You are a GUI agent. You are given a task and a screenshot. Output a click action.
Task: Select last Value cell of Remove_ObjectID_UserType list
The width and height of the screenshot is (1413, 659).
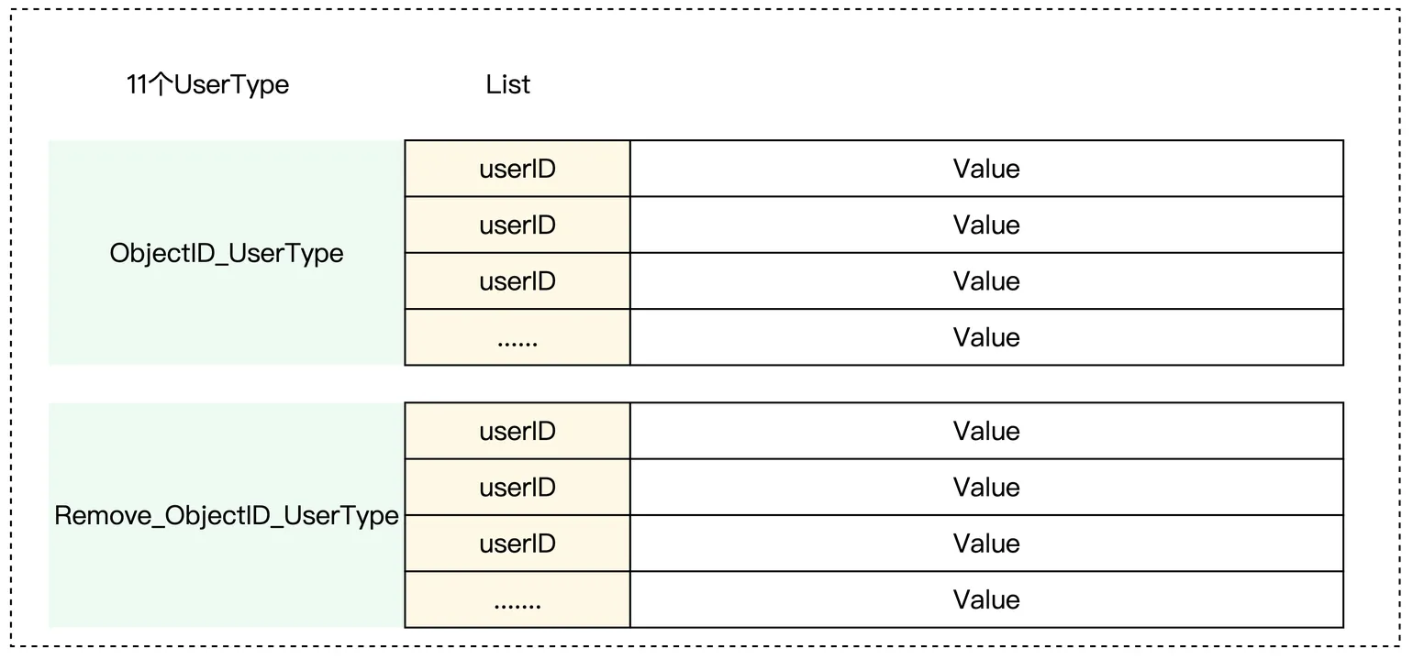coord(986,600)
